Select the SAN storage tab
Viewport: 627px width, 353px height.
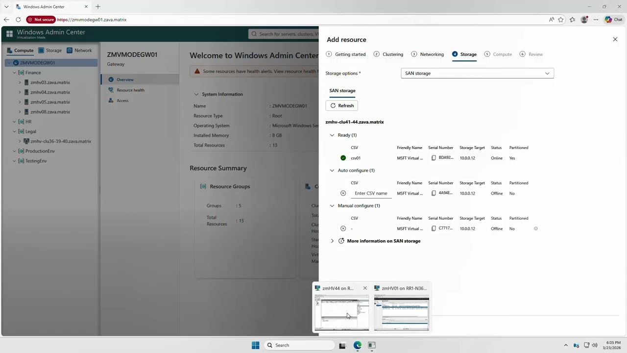(x=342, y=91)
